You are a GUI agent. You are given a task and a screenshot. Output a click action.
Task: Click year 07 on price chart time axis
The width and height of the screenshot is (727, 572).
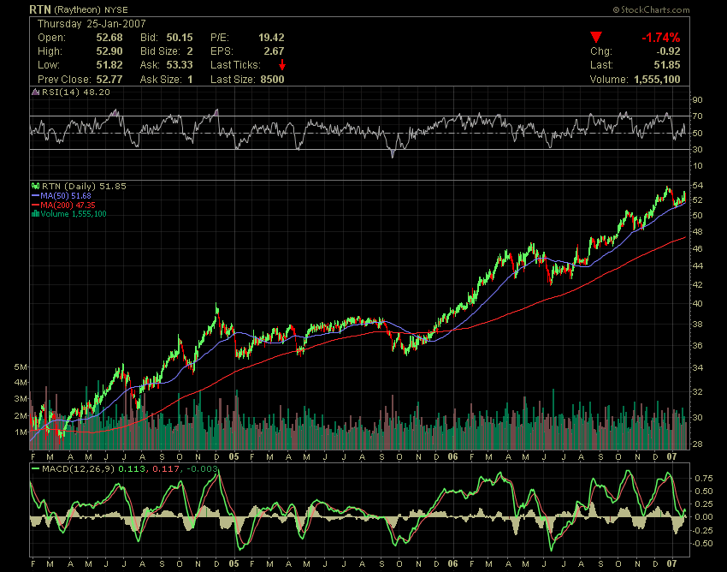[672, 456]
